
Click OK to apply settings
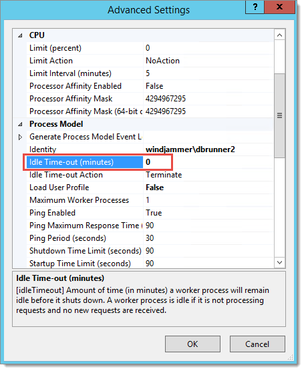(192, 344)
